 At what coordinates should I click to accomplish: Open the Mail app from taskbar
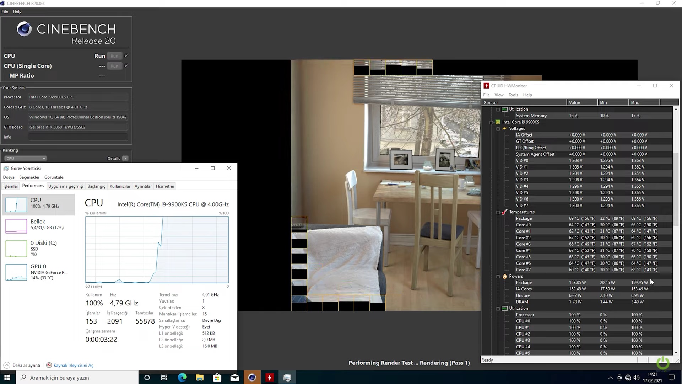234,378
